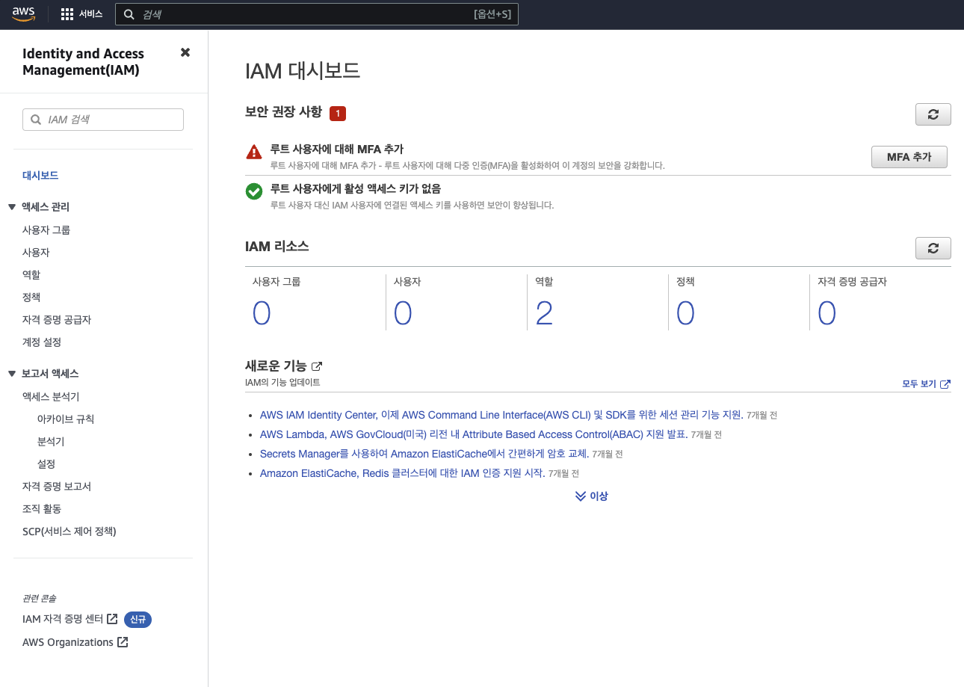
Task: Open AWS Lambda ABAC news link
Action: [474, 434]
